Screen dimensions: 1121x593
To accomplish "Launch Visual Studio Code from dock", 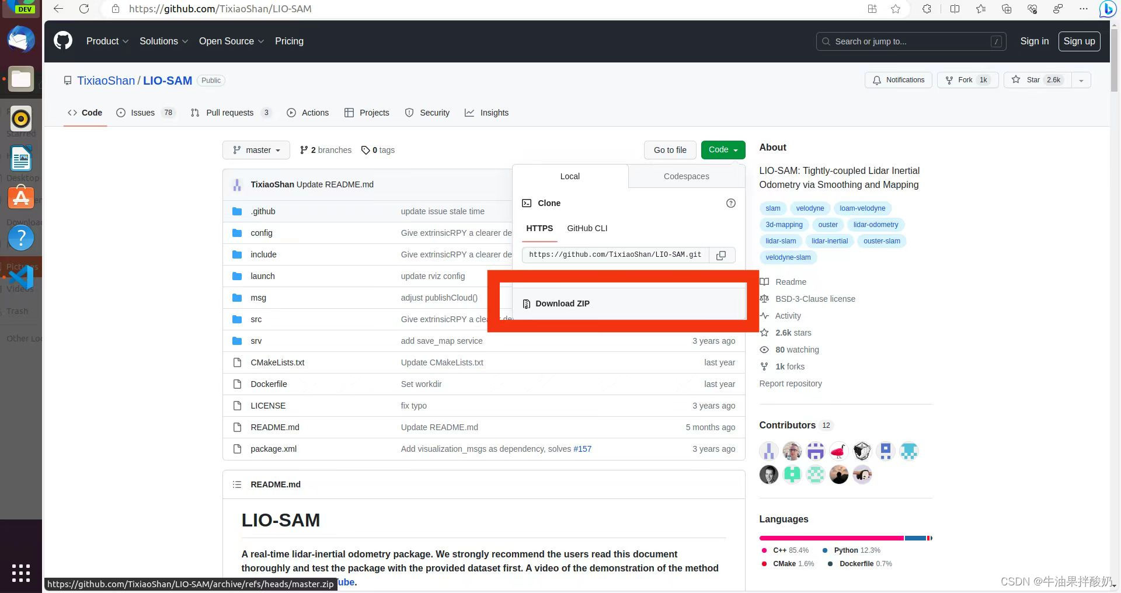I will (21, 277).
